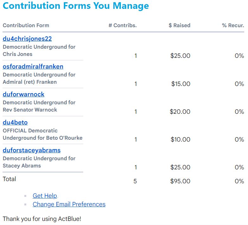Open the duforstaceyabrams form link
This screenshot has height=225, width=248.
(32, 150)
